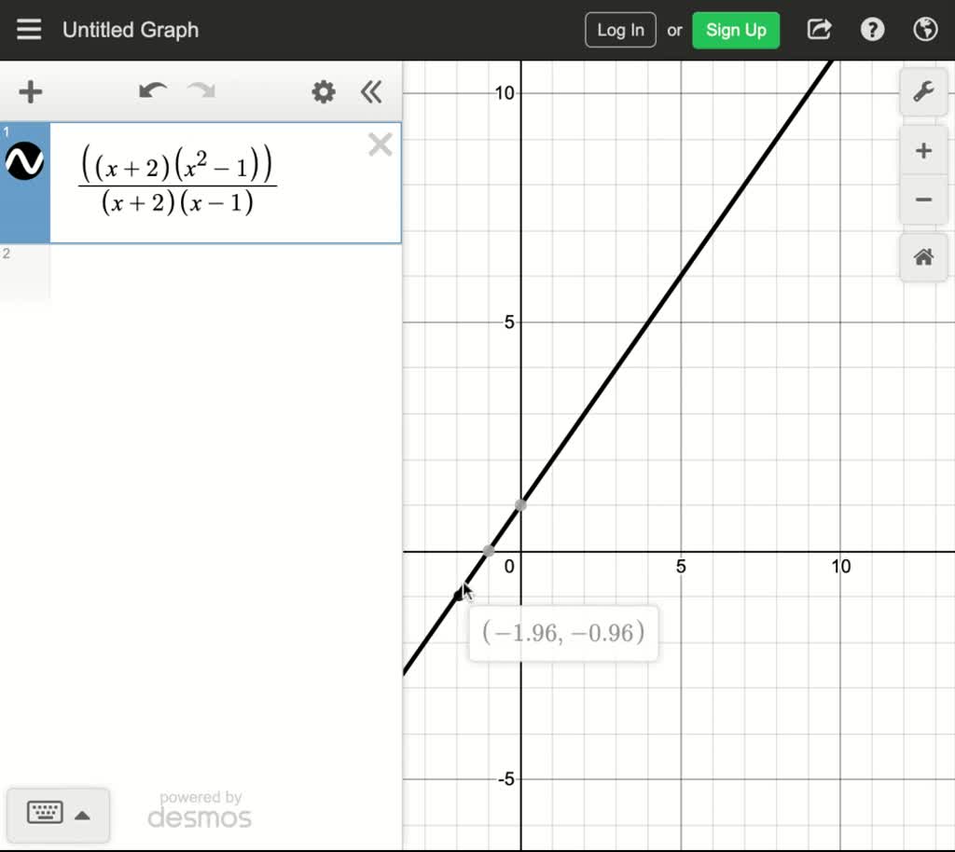
Task: Open Desmos help via question mark icon
Action: pos(872,29)
